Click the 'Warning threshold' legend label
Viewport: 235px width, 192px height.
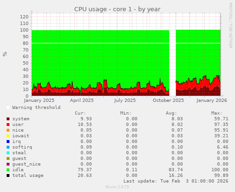click(36, 108)
